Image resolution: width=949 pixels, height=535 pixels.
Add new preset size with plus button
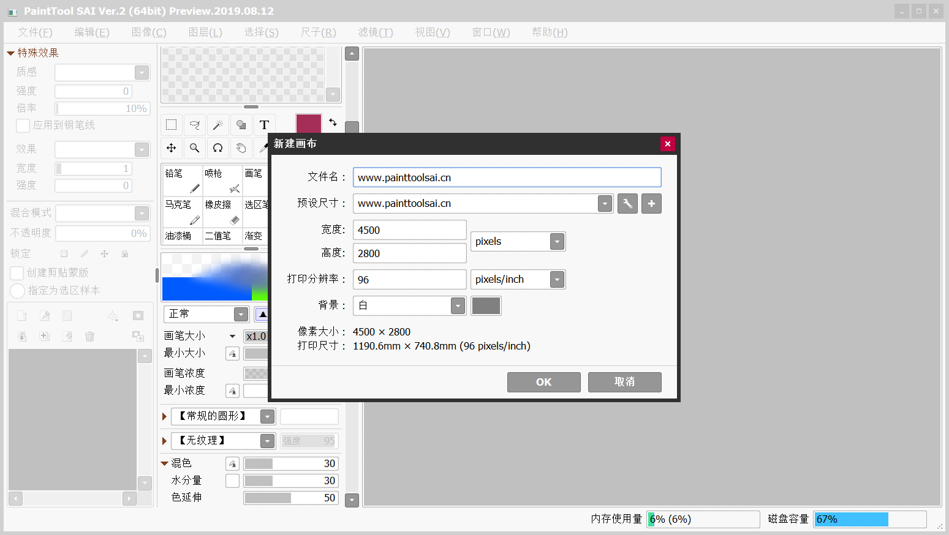(x=651, y=204)
